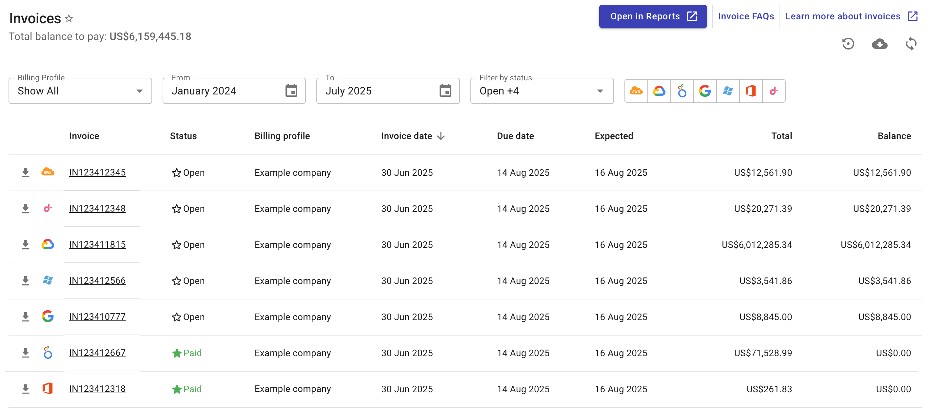927x408 pixels.
Task: Filter invoices by the Microsoft Azure icon
Action: pos(728,91)
